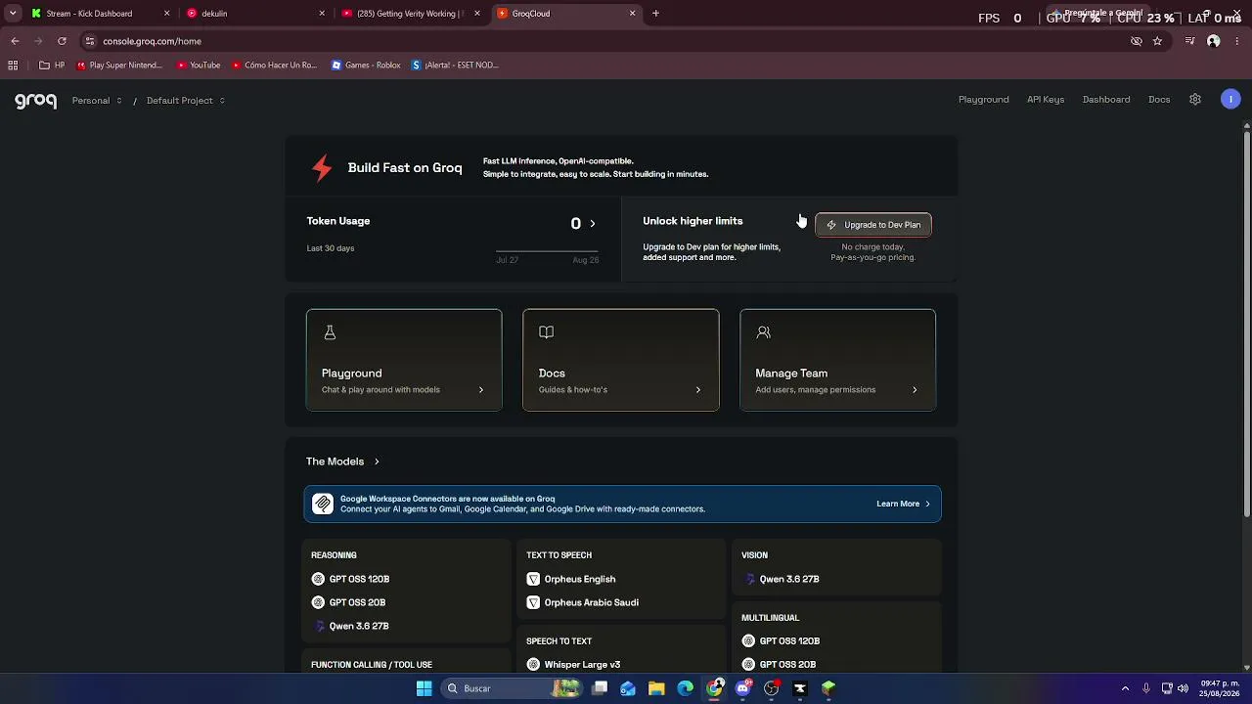Open the Whisper Large v3 model

point(573,665)
